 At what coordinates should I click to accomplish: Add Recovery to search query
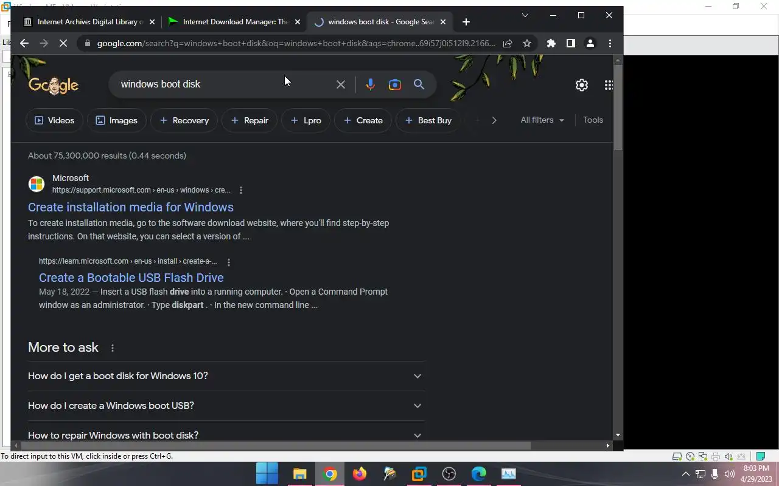pyautogui.click(x=184, y=120)
